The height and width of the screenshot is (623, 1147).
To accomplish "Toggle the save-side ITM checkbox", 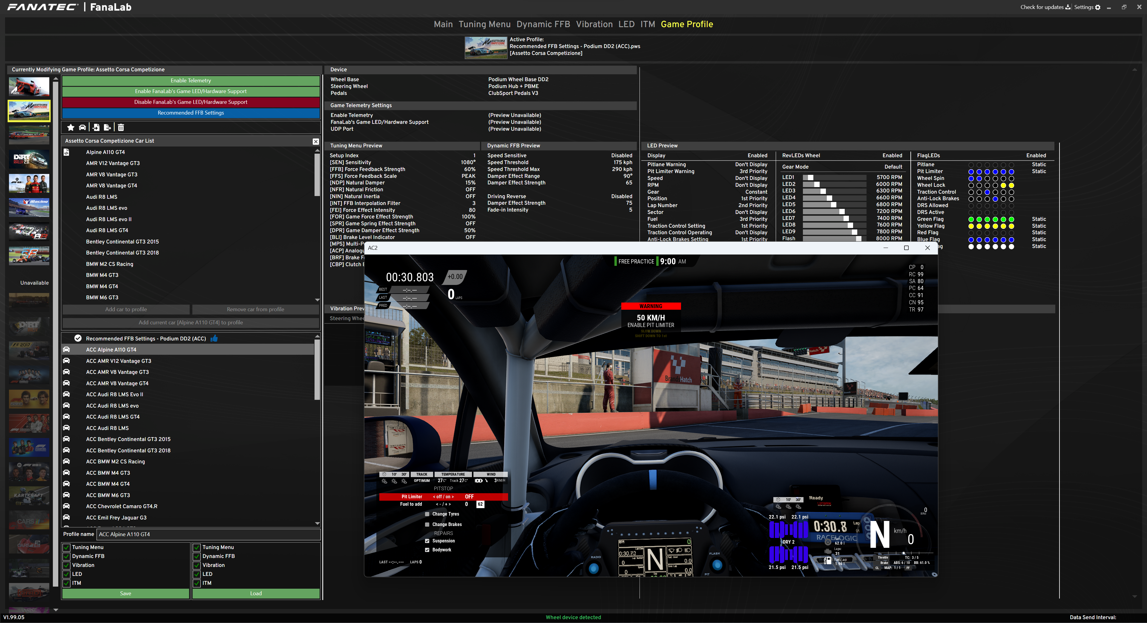I will click(x=66, y=583).
